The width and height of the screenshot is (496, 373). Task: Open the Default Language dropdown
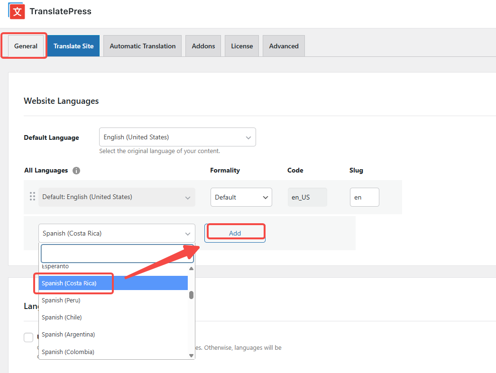tap(177, 137)
